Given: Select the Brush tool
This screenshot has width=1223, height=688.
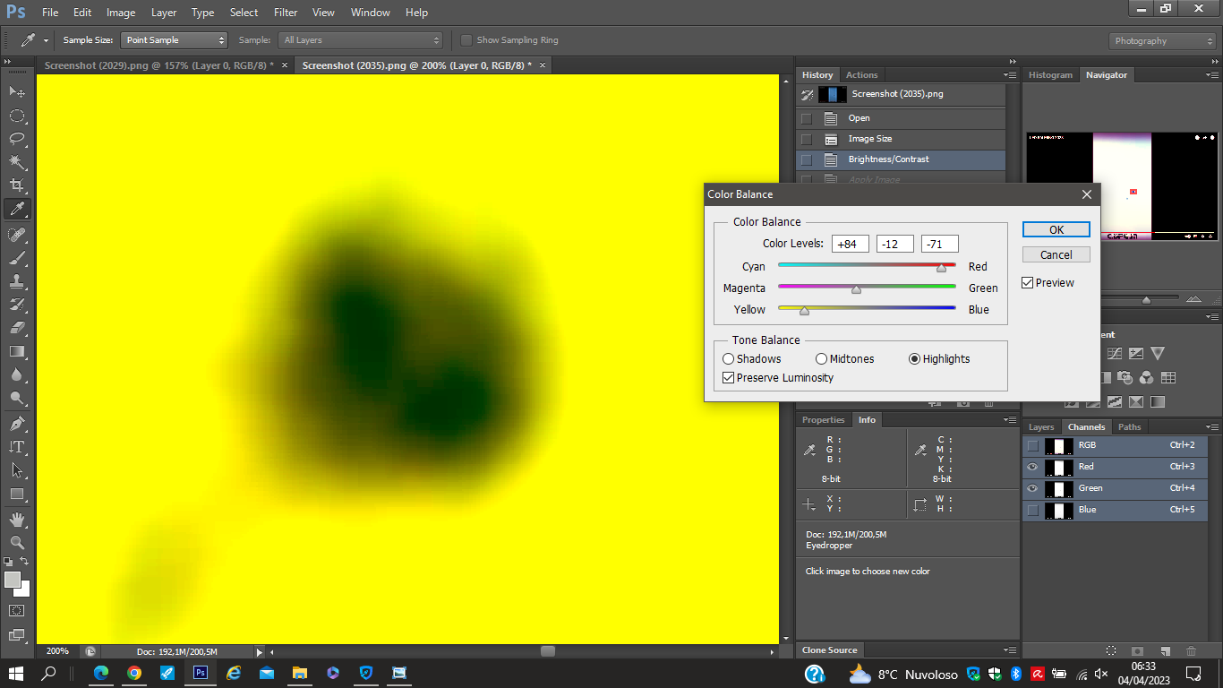Looking at the screenshot, I should (17, 258).
